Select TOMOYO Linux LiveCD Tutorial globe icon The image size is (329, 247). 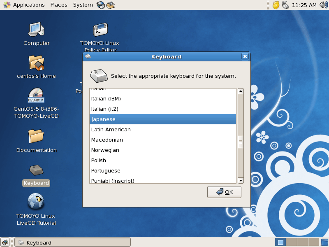36,201
